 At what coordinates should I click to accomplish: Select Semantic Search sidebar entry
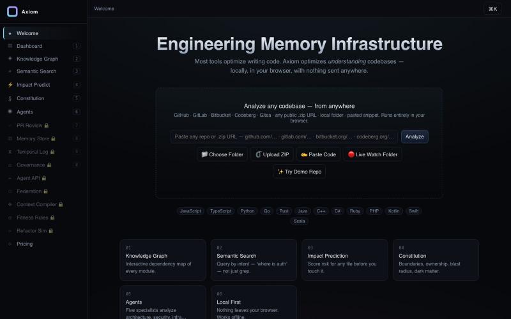(43, 71)
